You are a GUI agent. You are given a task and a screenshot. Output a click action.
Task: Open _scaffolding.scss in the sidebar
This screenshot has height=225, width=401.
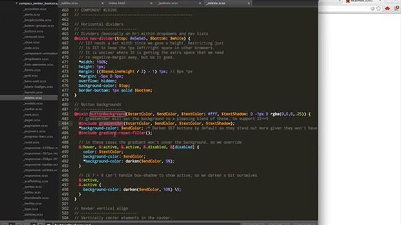(x=36, y=181)
